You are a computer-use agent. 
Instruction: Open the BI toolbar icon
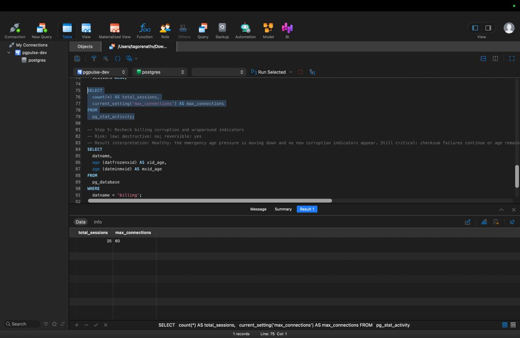[287, 31]
